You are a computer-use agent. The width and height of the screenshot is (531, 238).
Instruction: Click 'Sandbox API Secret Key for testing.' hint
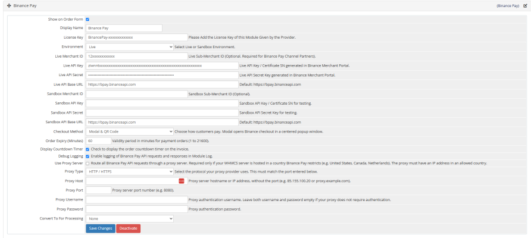[268, 112]
